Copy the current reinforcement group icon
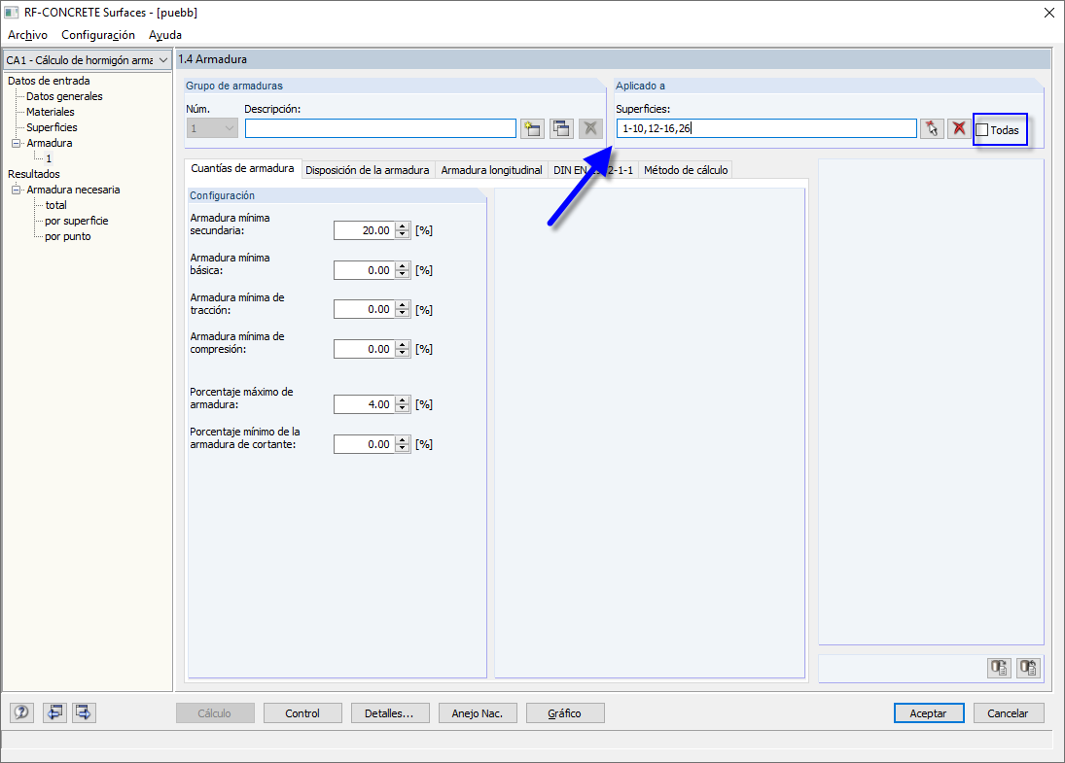The image size is (1065, 763). pyautogui.click(x=562, y=128)
